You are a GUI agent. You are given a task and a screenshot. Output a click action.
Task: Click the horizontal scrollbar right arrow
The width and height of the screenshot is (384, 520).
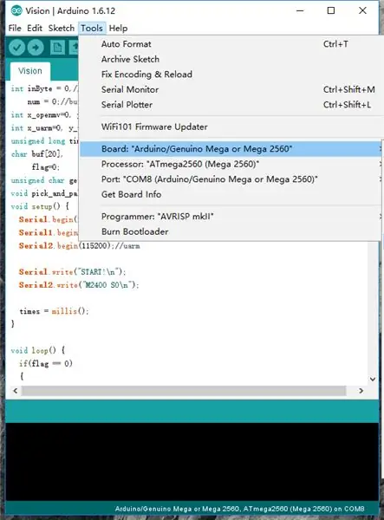[361, 391]
